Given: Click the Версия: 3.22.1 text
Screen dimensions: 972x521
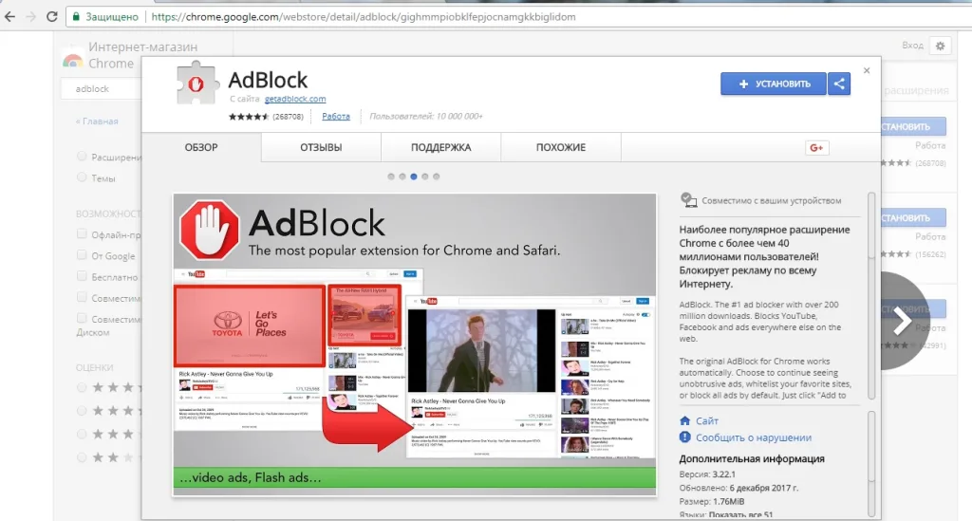Looking at the screenshot, I should click(x=707, y=474).
